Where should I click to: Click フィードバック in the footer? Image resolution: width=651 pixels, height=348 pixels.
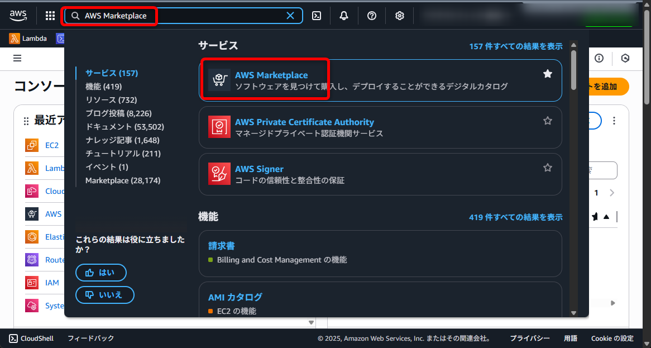(90, 338)
